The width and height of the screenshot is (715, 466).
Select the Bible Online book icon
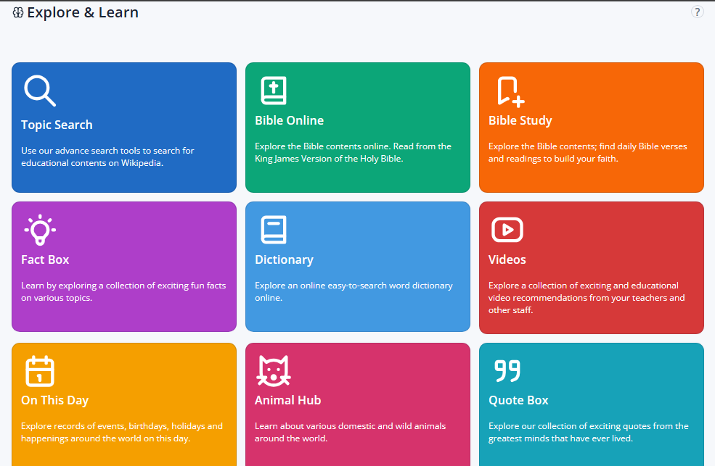click(274, 91)
